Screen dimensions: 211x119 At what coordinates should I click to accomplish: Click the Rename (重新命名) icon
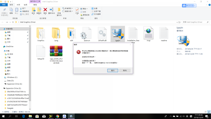click(x=52, y=10)
